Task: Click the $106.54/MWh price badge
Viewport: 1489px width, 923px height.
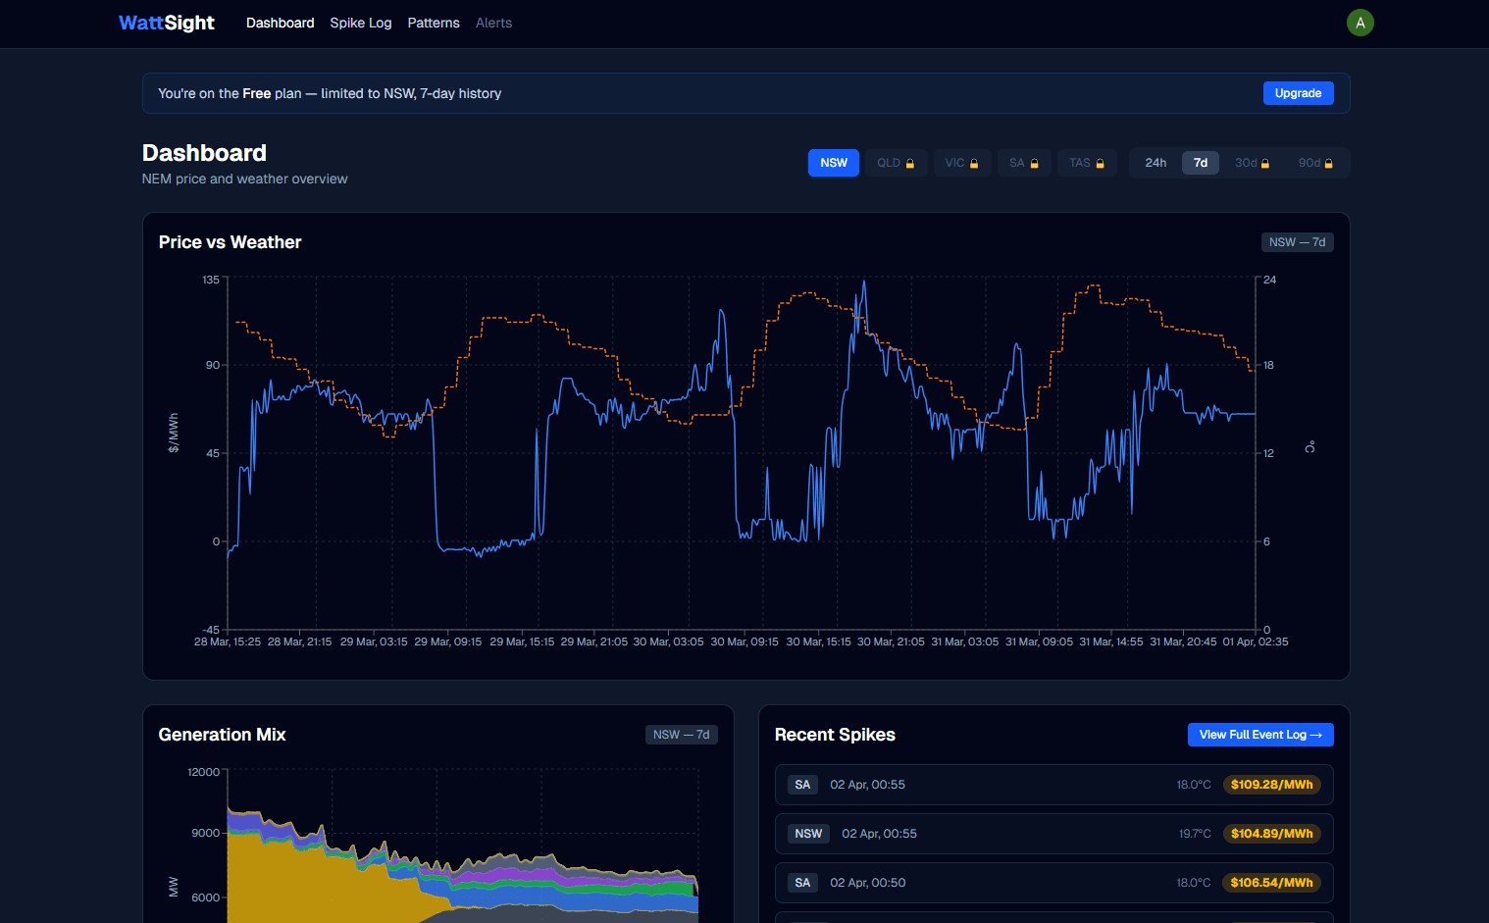Action: (x=1271, y=883)
